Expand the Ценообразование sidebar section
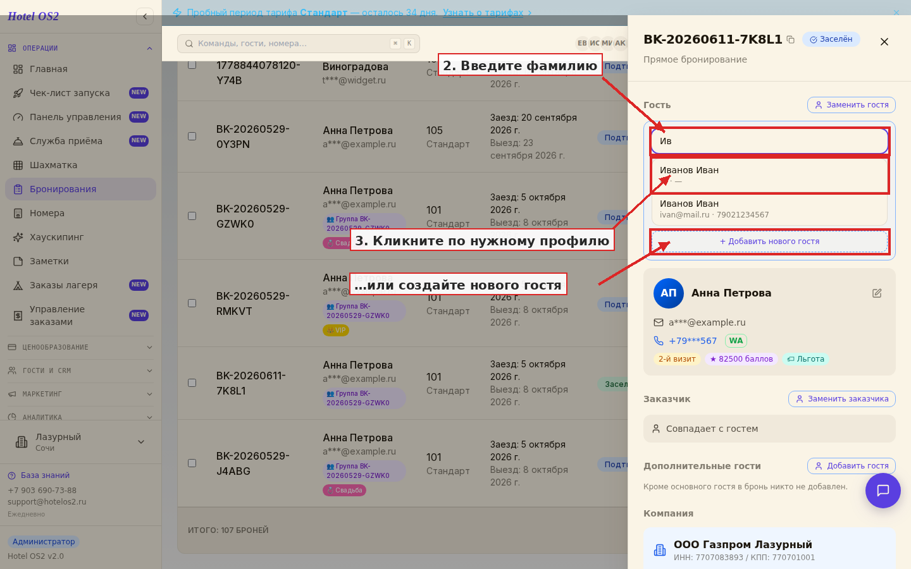The width and height of the screenshot is (911, 569). coord(80,347)
